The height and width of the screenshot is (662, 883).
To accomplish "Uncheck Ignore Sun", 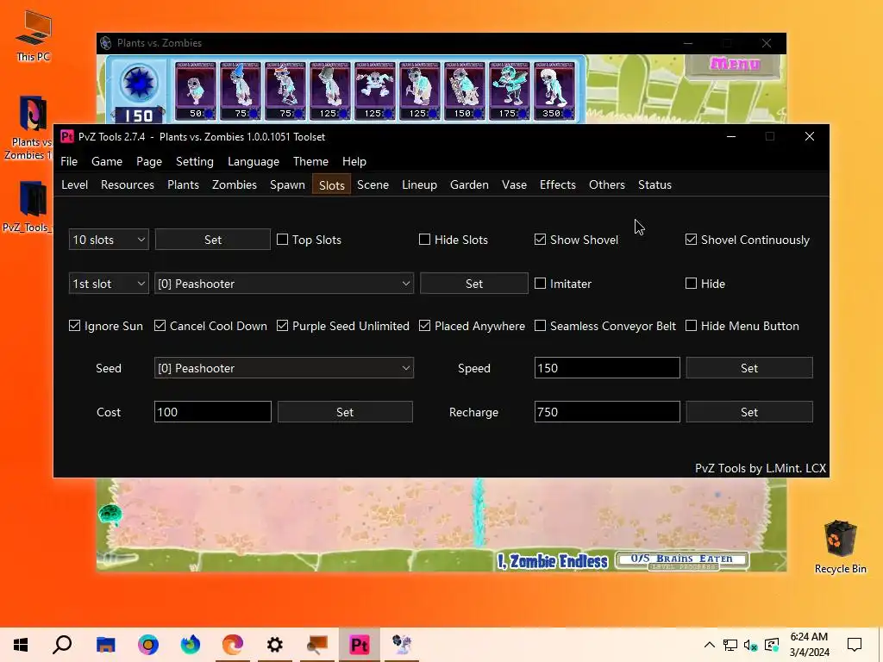I will [74, 325].
